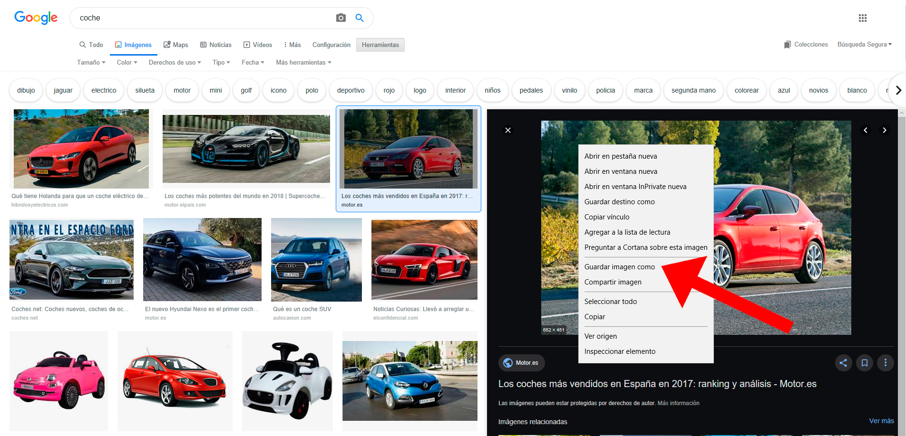Click the Ver más link
This screenshot has width=906, height=436.
(881, 421)
